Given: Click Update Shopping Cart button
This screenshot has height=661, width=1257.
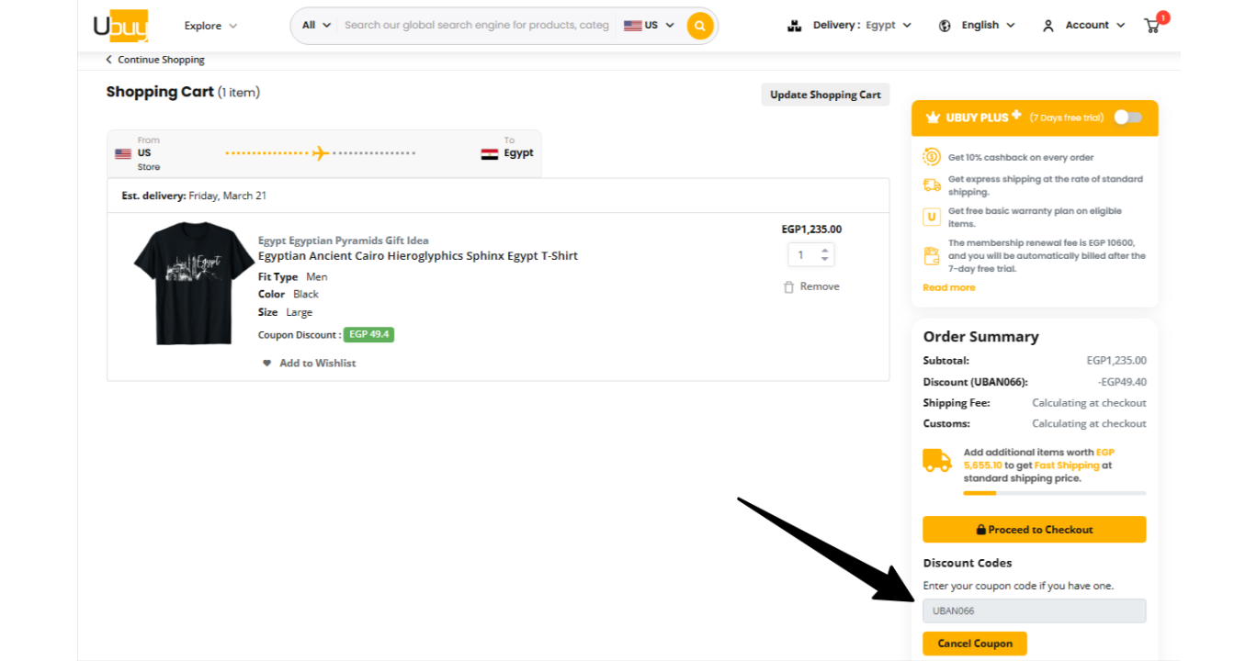Looking at the screenshot, I should click(825, 95).
